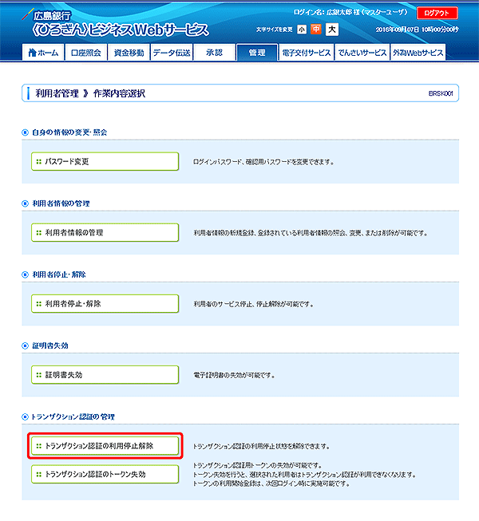The image size is (479, 521).
Task: Open the 資金移動 tab
Action: click(x=129, y=53)
